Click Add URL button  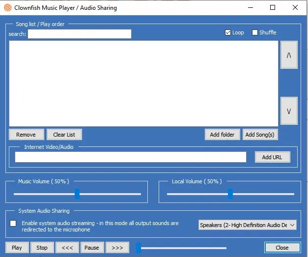pyautogui.click(x=272, y=157)
